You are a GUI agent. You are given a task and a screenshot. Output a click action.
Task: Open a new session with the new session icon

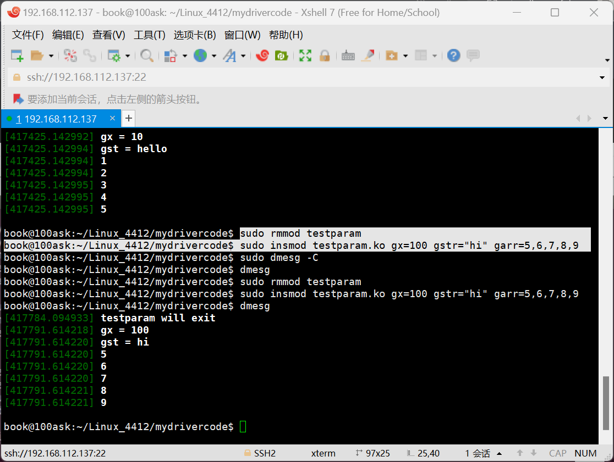coord(18,55)
